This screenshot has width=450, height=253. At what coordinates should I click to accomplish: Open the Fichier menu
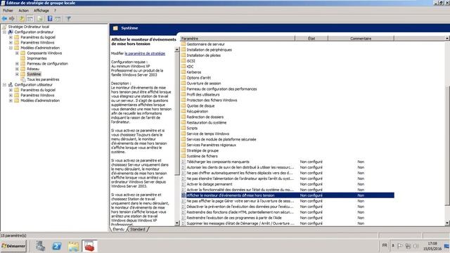[x=8, y=11]
